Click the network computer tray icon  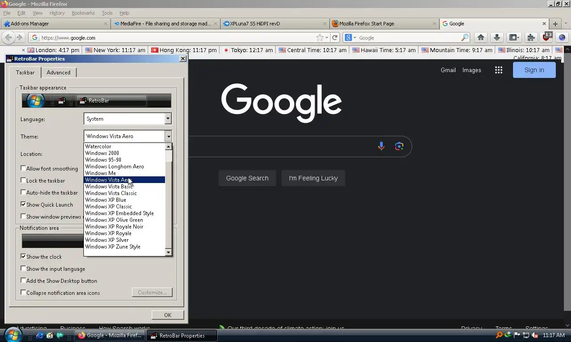point(526,335)
